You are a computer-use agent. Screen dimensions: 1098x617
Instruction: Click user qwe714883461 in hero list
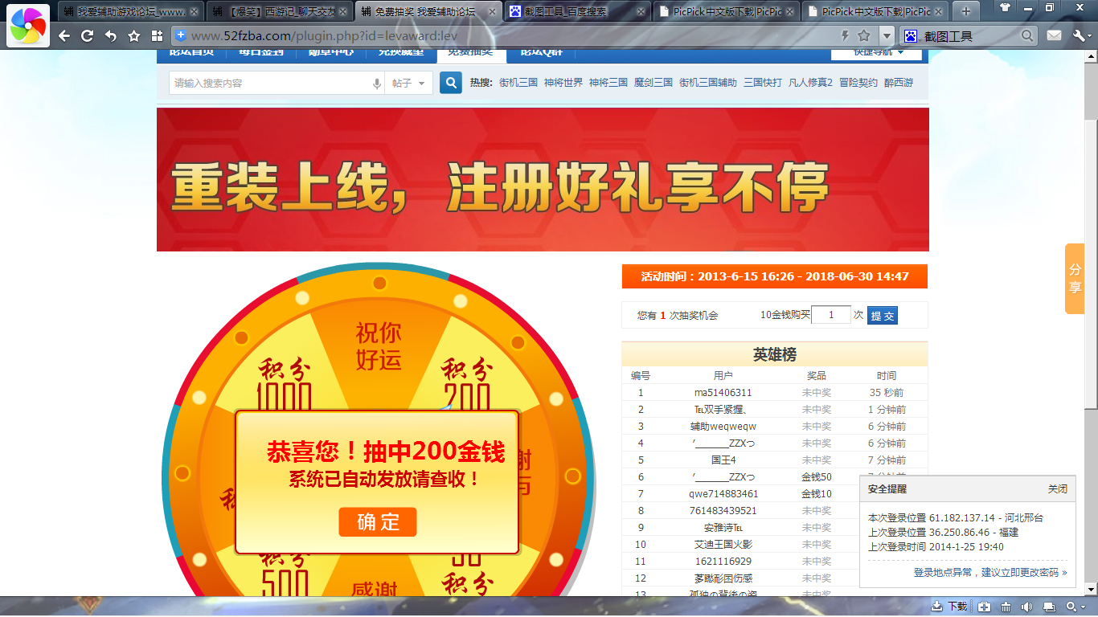723,494
